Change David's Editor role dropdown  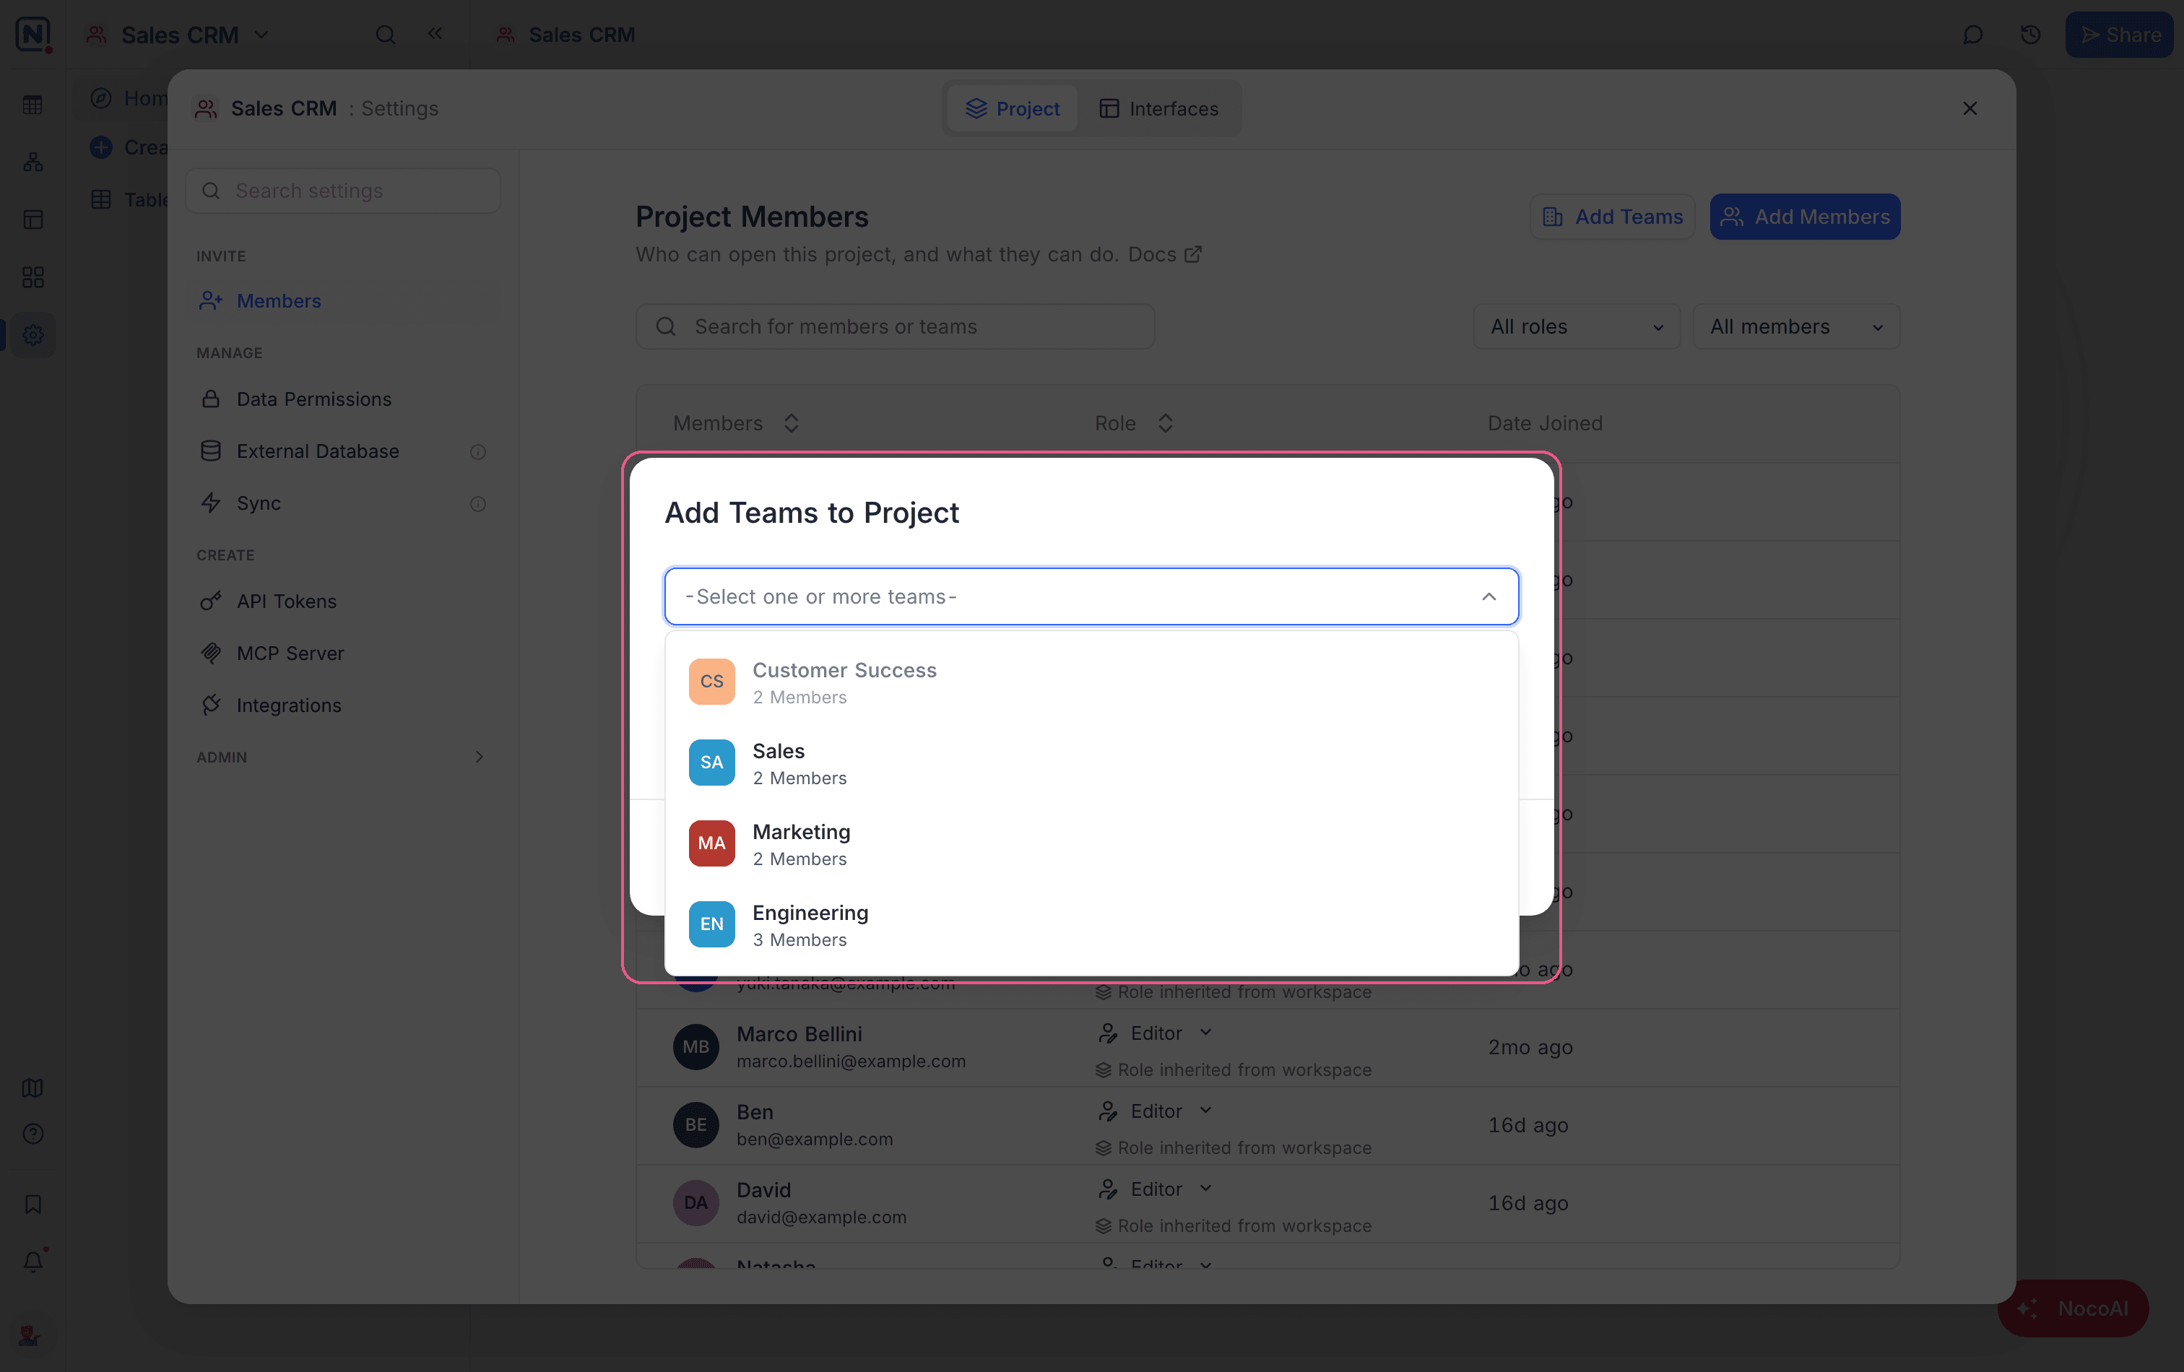click(1155, 1190)
